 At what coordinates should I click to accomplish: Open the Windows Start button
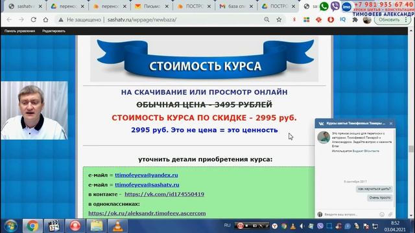pyautogui.click(x=10, y=226)
